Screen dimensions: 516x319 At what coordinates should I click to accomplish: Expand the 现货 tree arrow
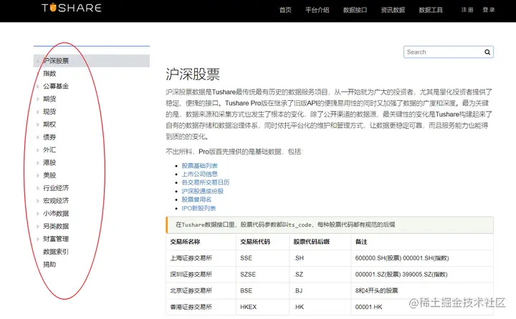pyautogui.click(x=38, y=112)
